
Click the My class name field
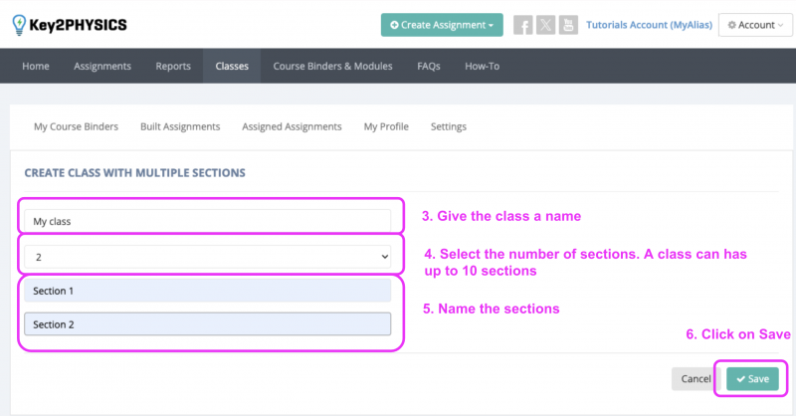(208, 221)
